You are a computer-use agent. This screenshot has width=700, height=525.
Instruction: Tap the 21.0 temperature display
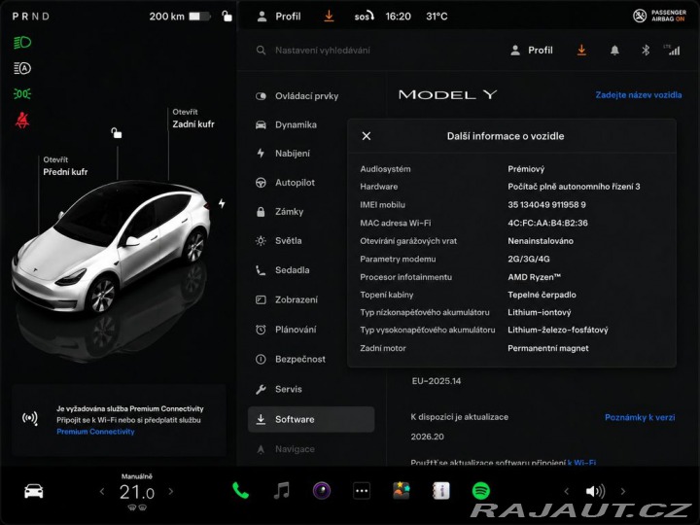[137, 492]
